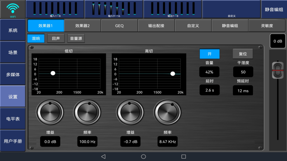This screenshot has width=287, height=161.
Task: Tap the Android back navigation icon
Action: coord(103,156)
